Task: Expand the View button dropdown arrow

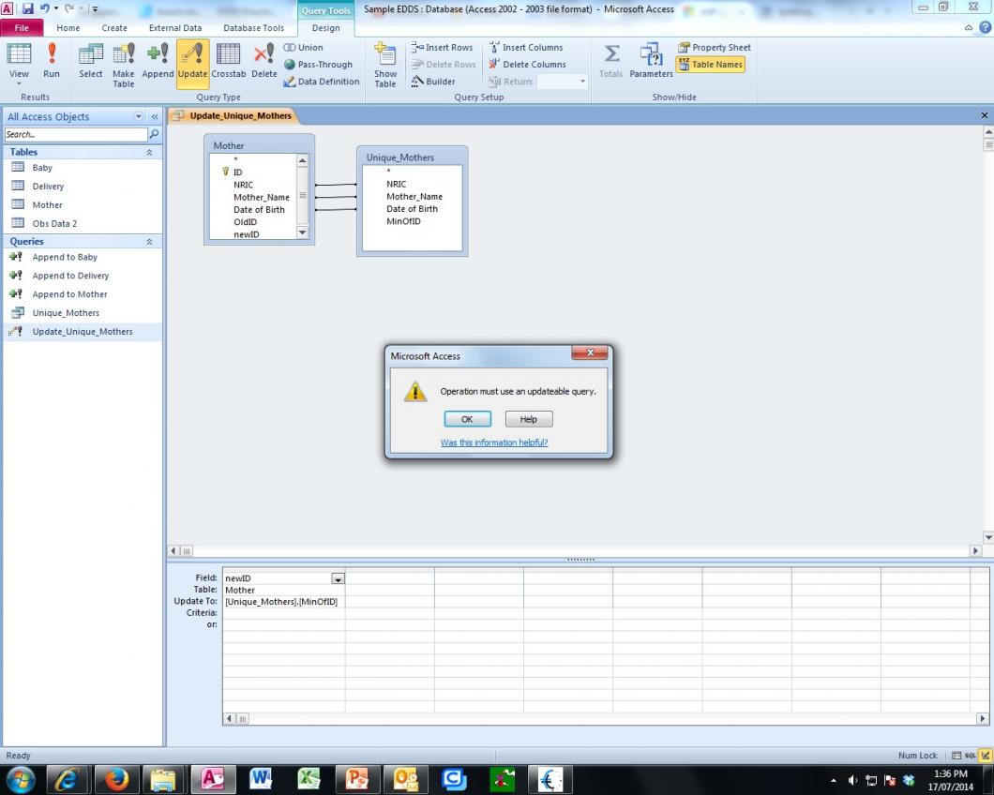Action: coord(19,83)
